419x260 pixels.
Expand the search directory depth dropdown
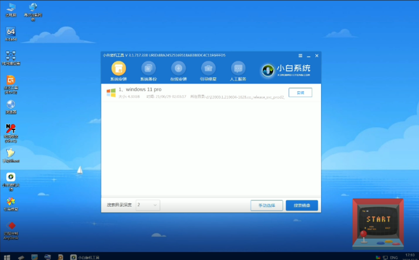coord(148,205)
